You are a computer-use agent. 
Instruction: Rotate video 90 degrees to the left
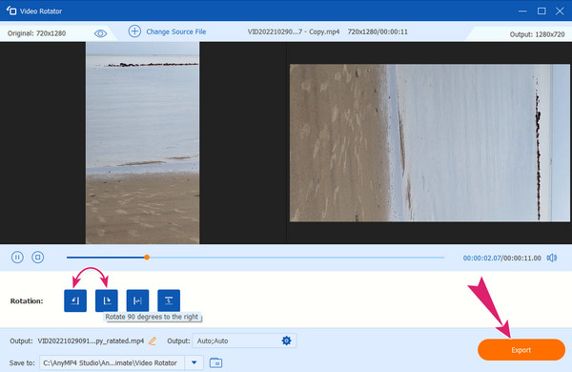click(x=75, y=300)
